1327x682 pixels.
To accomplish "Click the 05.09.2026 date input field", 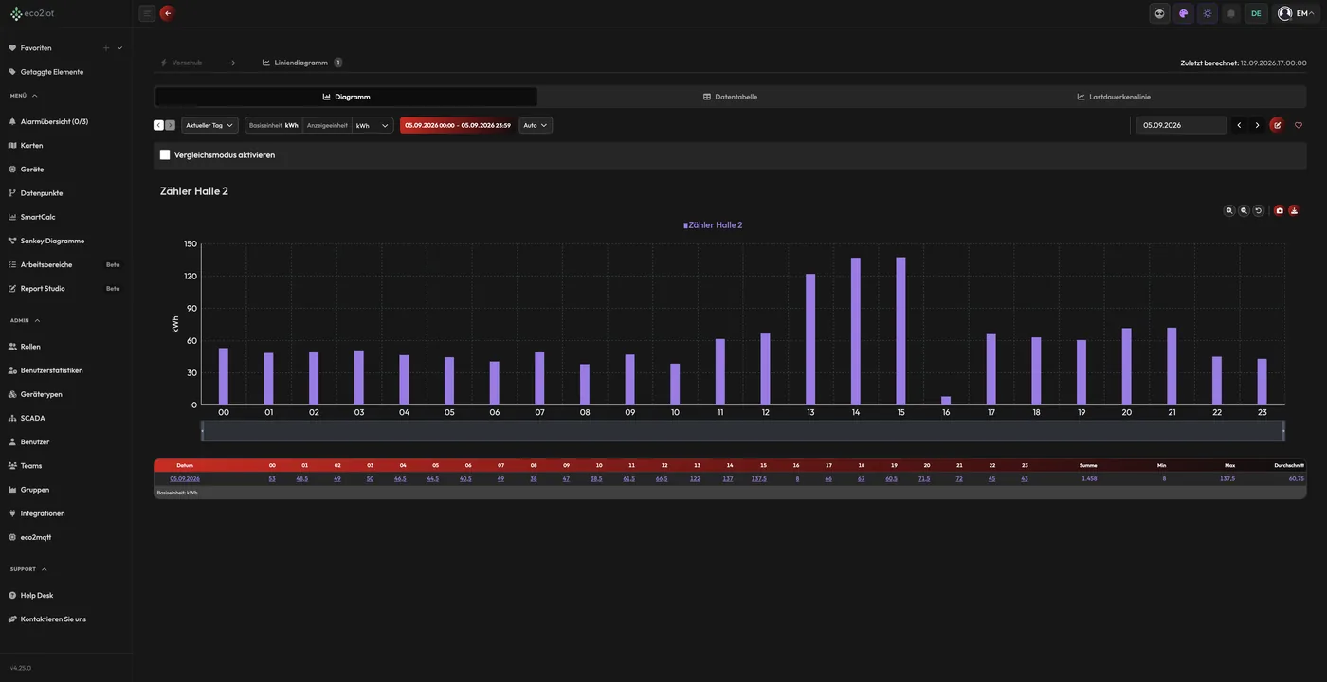I will tap(1181, 125).
